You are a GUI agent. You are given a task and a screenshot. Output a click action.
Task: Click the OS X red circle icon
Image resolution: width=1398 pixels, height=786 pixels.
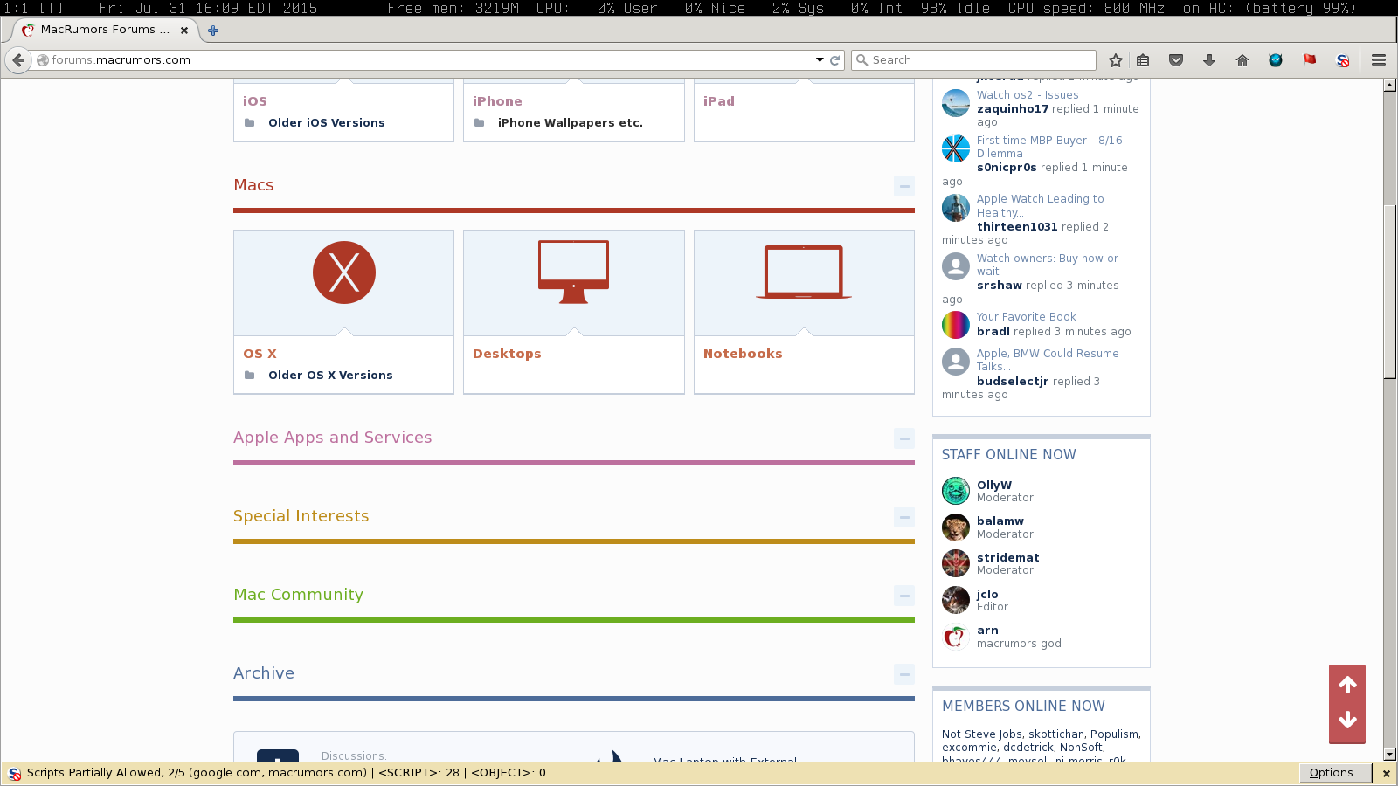pyautogui.click(x=344, y=272)
